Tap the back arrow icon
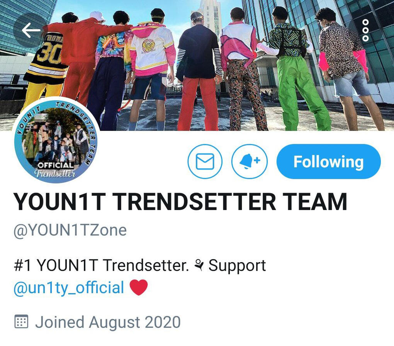394x346 pixels. coord(31,30)
